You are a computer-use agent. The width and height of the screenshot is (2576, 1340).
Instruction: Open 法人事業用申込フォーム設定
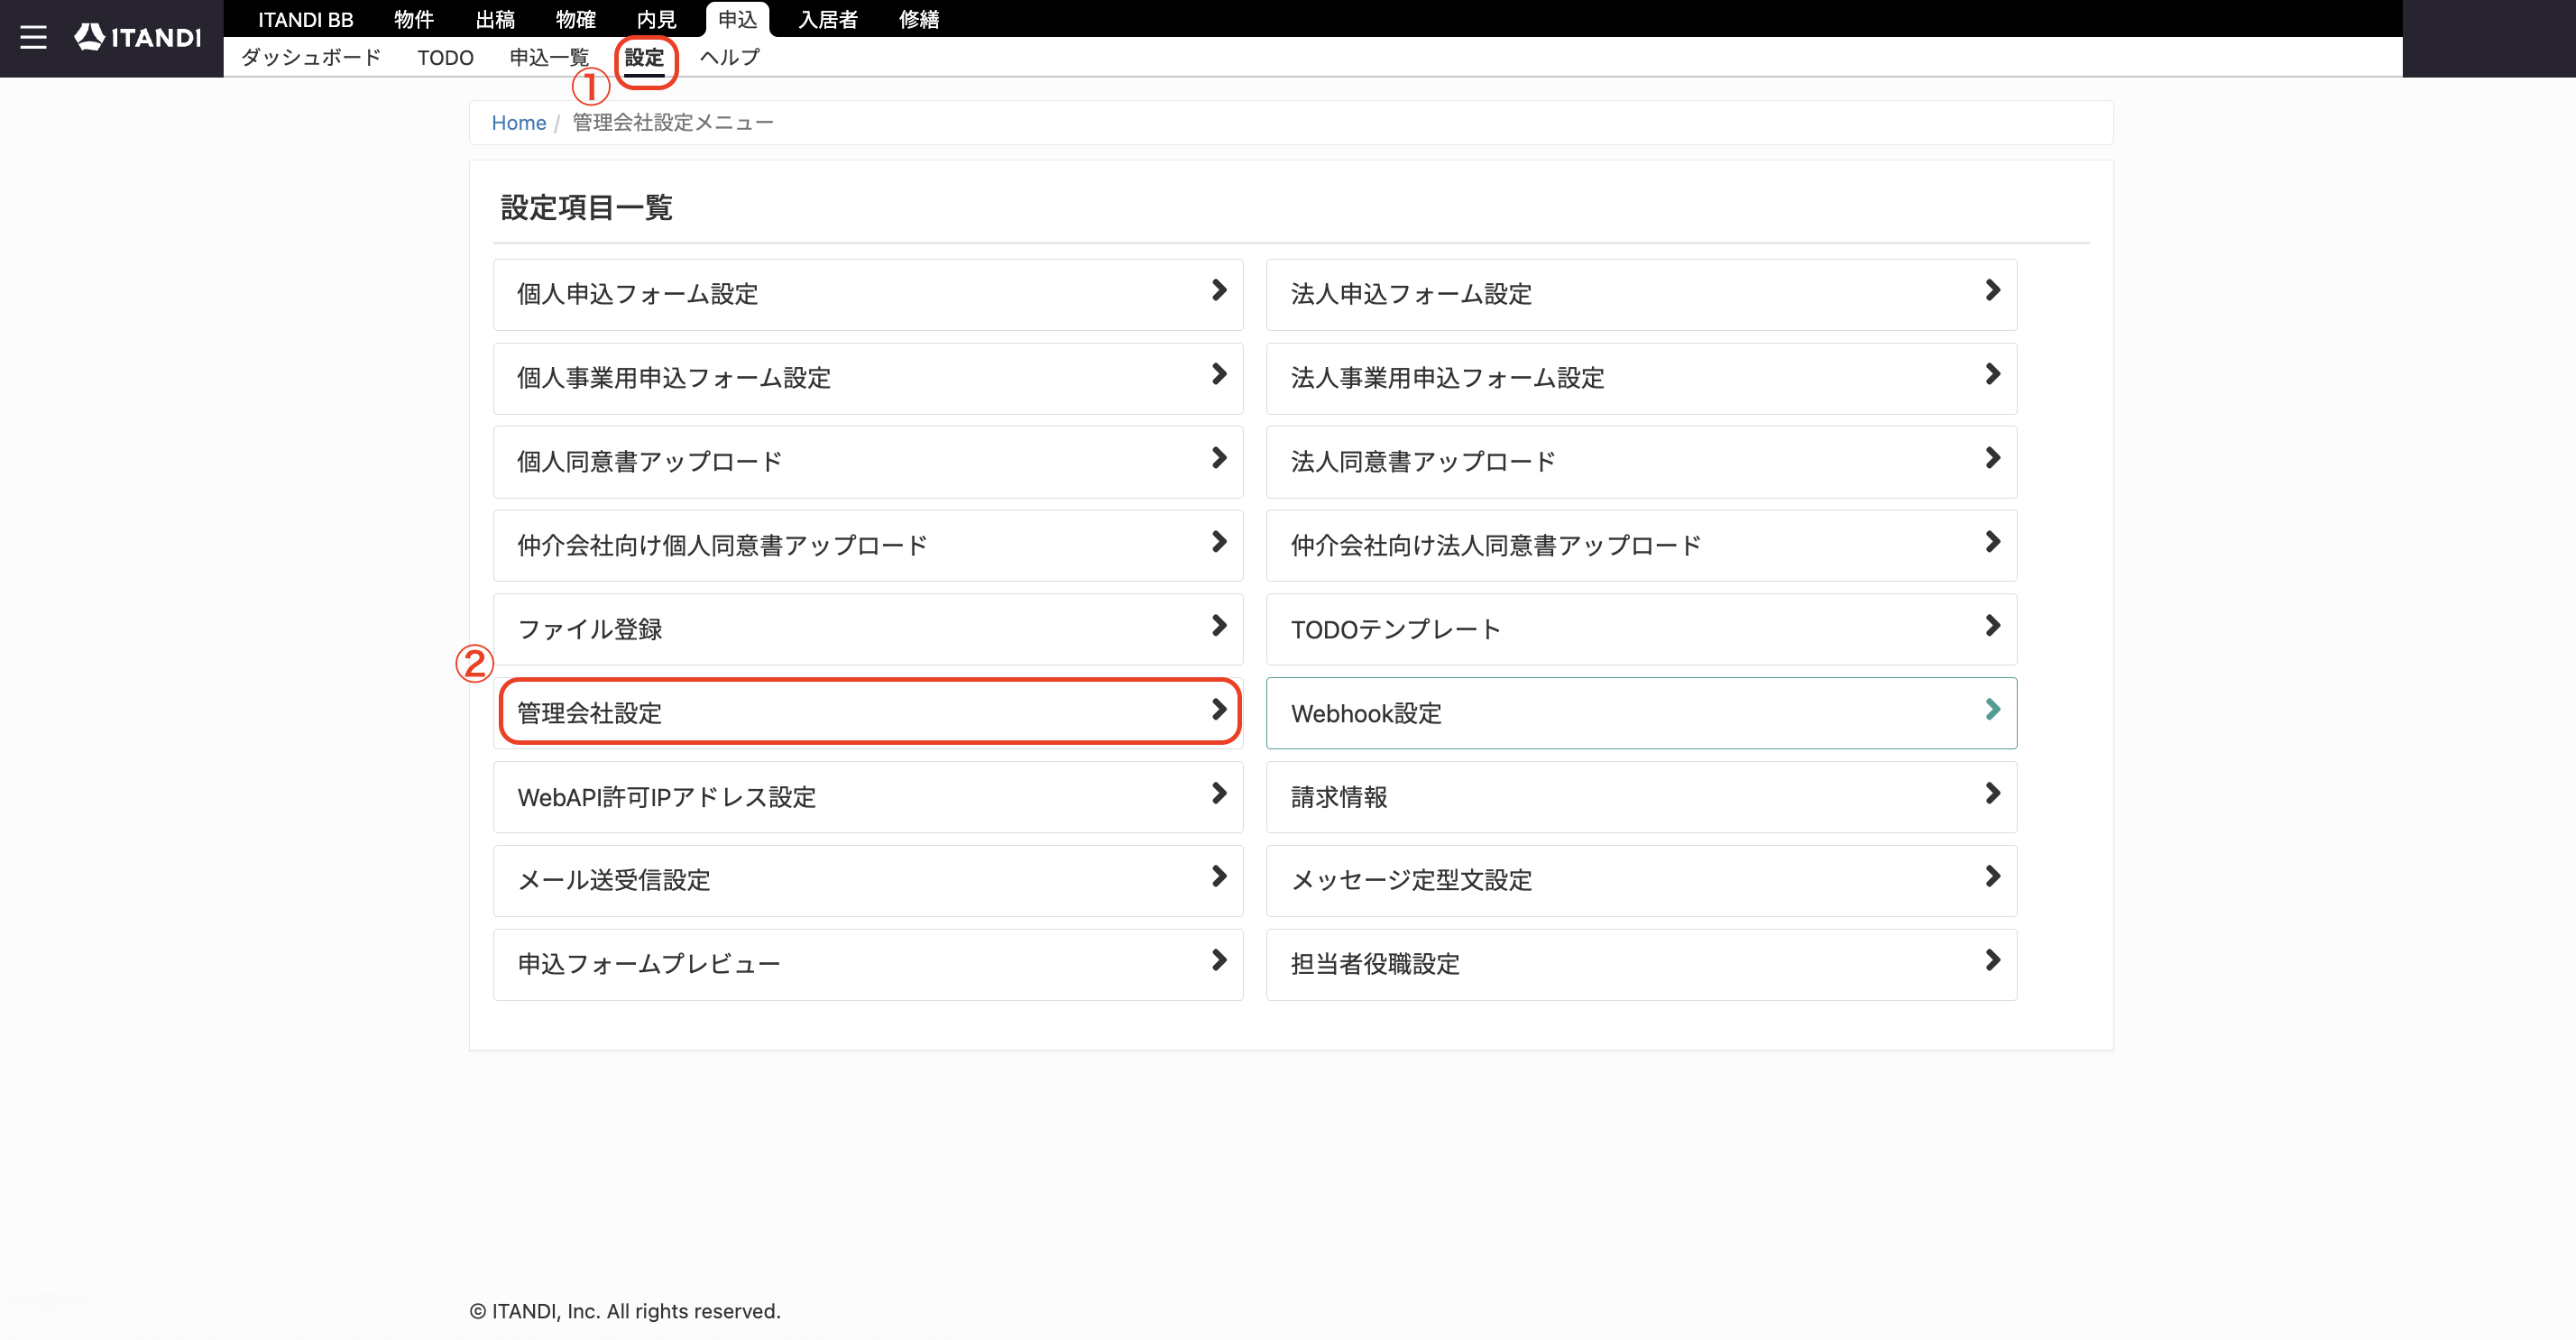[1641, 378]
